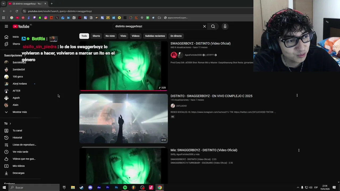Open Windows Start menu
The height and width of the screenshot is (191, 340).
tap(4, 188)
